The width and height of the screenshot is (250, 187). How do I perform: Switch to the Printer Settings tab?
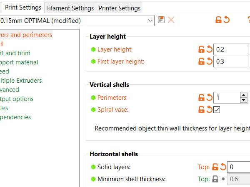[120, 8]
